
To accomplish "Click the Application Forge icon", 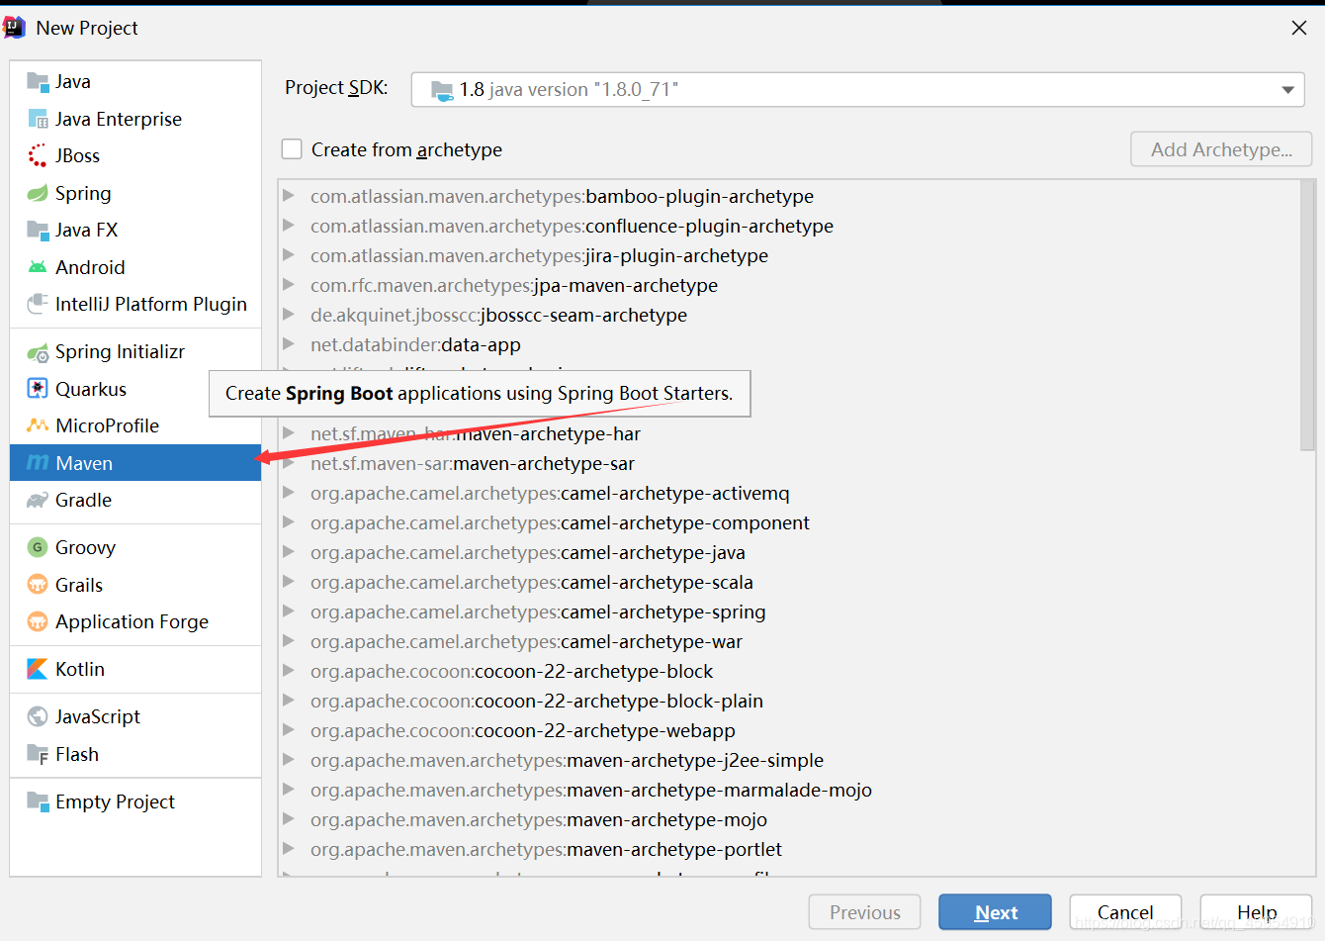I will 38,622.
